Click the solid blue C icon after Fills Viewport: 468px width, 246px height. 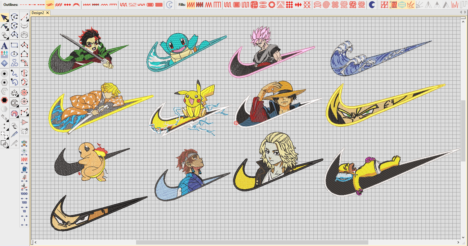(372, 5)
